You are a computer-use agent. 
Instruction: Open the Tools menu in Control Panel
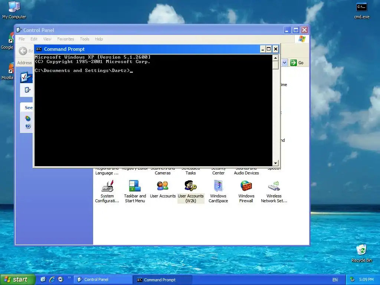(x=85, y=39)
